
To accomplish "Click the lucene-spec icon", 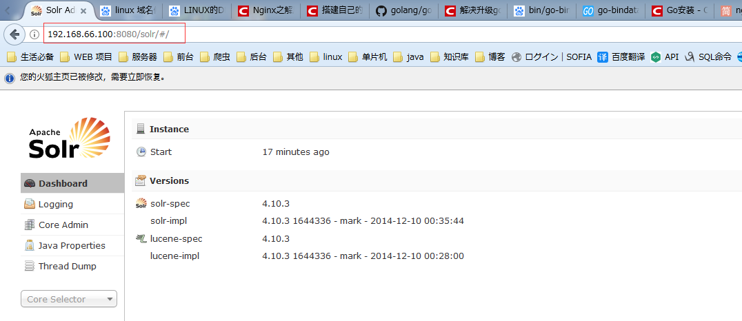I will [x=141, y=238].
